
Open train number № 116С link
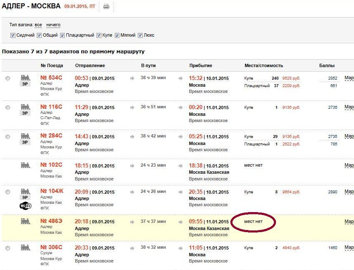coord(51,107)
